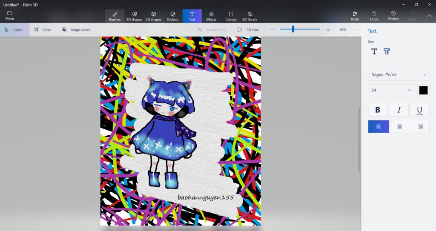The image size is (436, 231).
Task: Click the Undo button
Action: (374, 16)
